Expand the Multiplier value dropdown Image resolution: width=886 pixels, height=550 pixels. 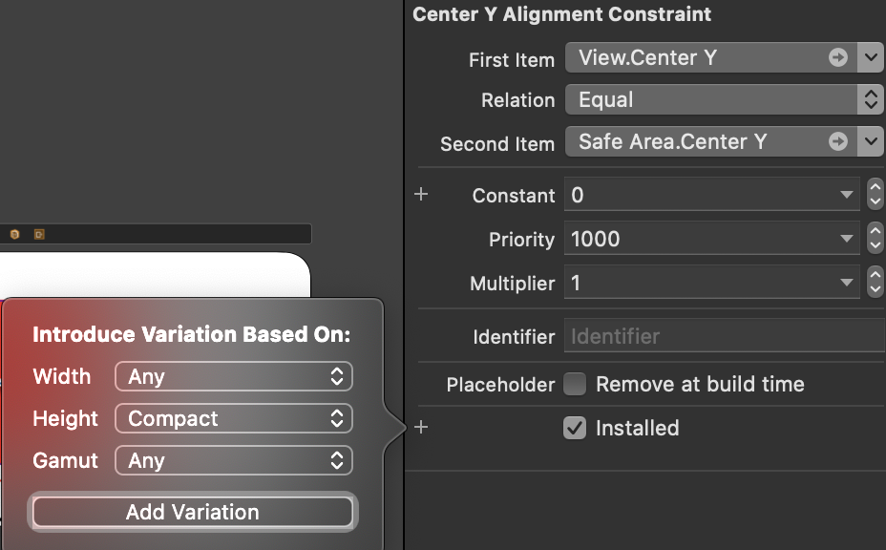pyautogui.click(x=847, y=282)
